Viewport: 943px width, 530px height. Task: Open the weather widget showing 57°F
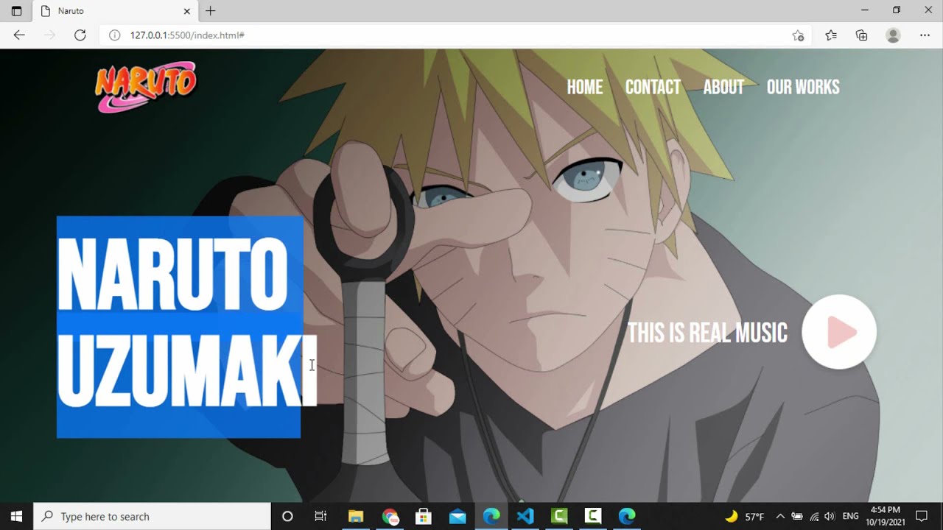(x=744, y=516)
